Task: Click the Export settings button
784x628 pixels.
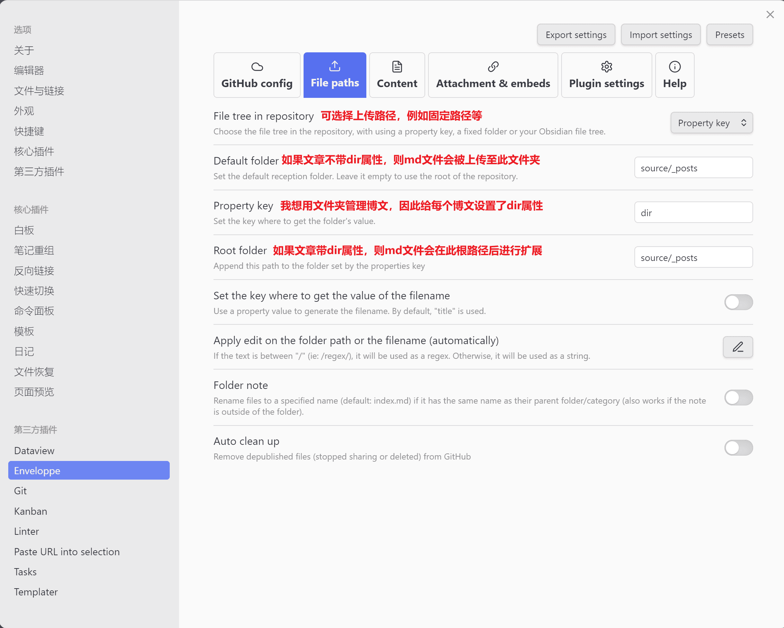Action: pyautogui.click(x=576, y=35)
